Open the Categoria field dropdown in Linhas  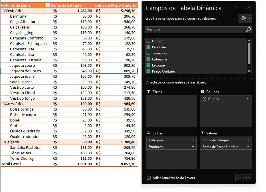(x=193, y=140)
